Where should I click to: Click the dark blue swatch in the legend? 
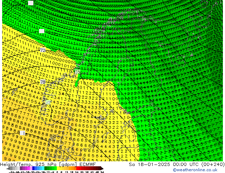pos(33,168)
